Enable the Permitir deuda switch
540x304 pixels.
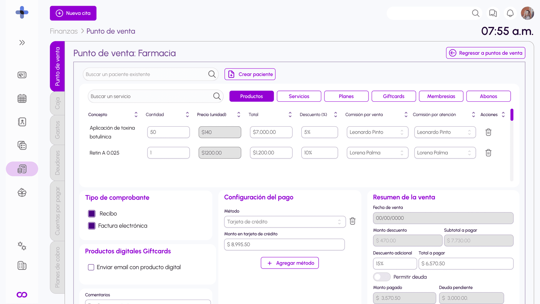[x=382, y=277]
